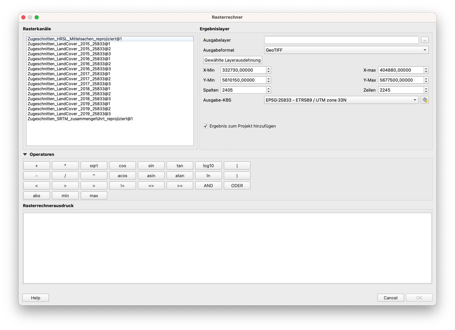This screenshot has width=455, height=330.
Task: Insert the AND operator
Action: pos(209,185)
